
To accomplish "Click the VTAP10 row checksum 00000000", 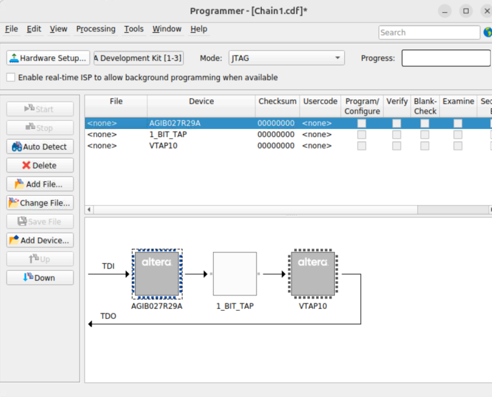I will 276,146.
